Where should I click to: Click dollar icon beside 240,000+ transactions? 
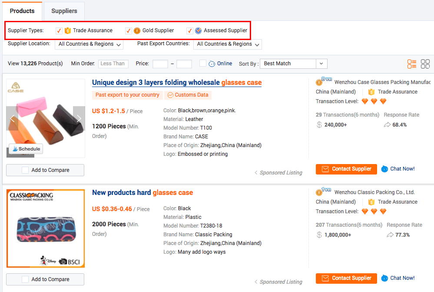tap(319, 125)
